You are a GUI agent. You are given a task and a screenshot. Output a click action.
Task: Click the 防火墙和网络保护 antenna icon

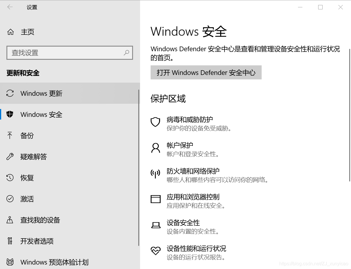pyautogui.click(x=155, y=174)
